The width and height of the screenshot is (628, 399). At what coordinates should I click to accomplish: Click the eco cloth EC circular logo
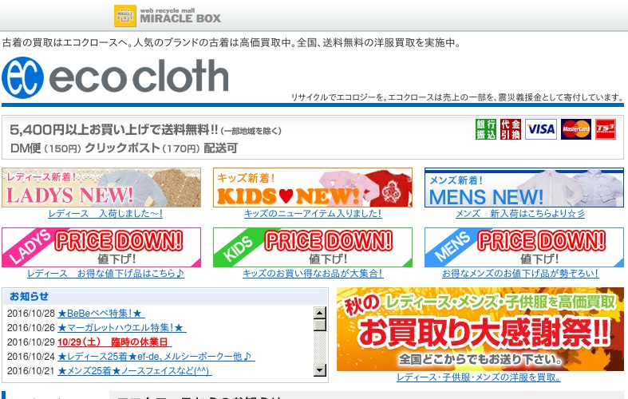point(23,77)
